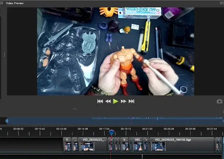
Task: Click the 00:17:04 mark on the ruler
Action: [x=104, y=129]
